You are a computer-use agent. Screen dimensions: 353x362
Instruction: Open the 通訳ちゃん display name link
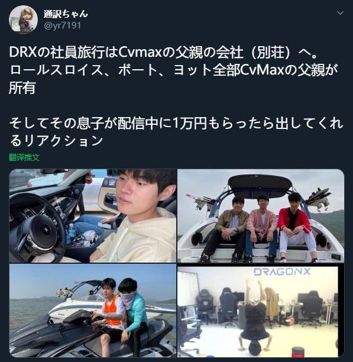[66, 14]
